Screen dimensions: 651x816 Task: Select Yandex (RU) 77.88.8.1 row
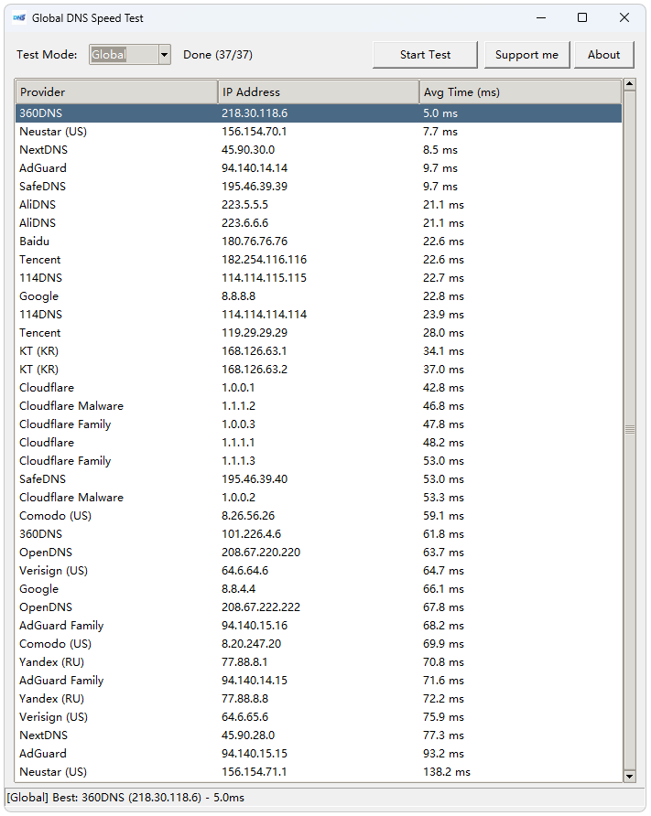click(319, 662)
